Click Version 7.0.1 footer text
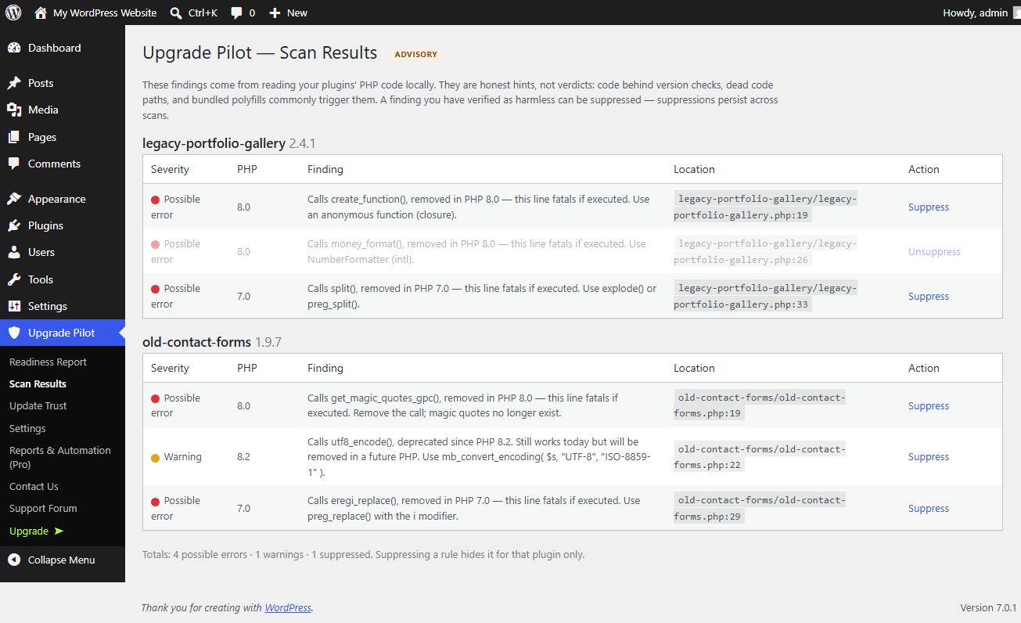This screenshot has width=1021, height=623. coord(988,607)
